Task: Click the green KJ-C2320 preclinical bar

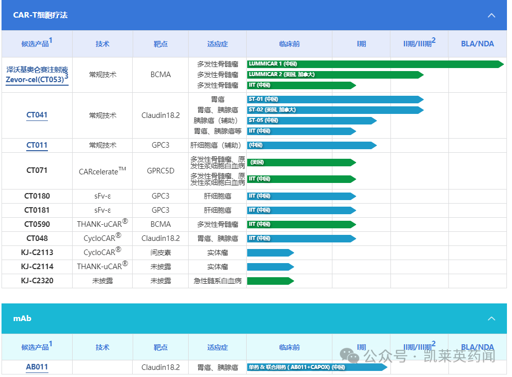Action: pyautogui.click(x=270, y=281)
